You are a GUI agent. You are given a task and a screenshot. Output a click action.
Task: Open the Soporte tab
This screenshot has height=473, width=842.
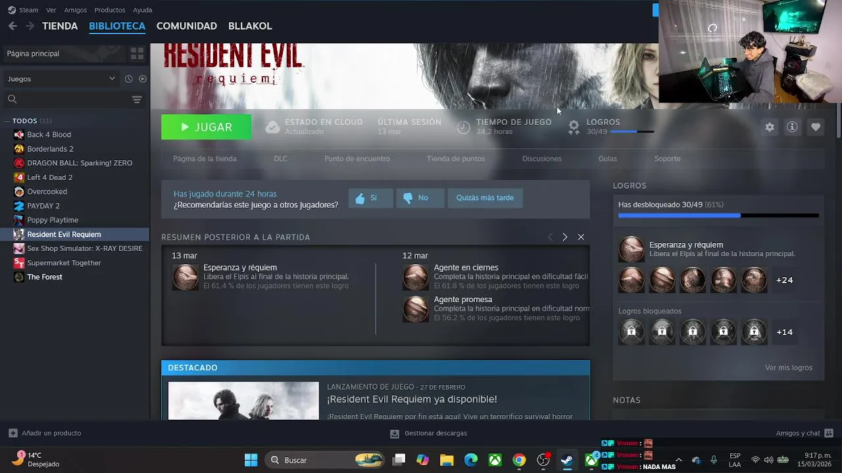(668, 159)
